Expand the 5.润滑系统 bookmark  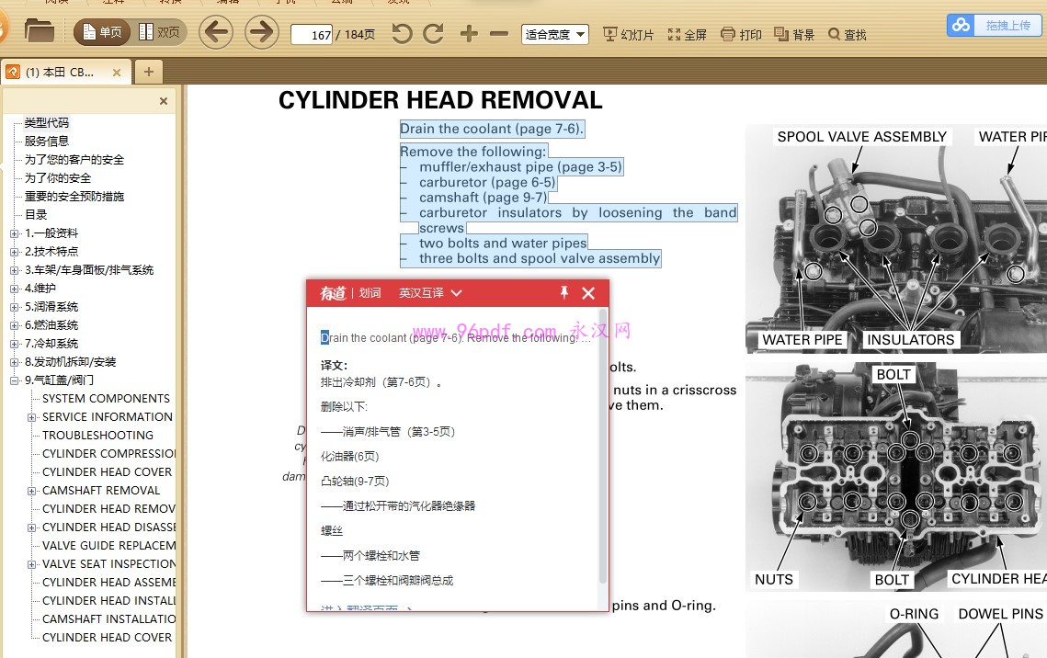(x=14, y=307)
